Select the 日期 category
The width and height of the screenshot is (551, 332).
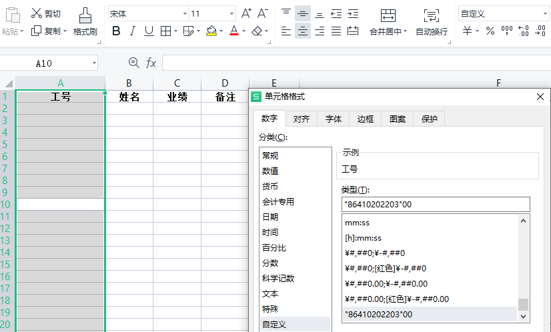click(x=295, y=217)
